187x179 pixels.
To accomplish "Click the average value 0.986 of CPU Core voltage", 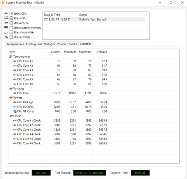I will coord(104,93).
